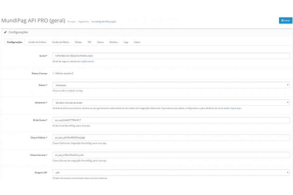
Task: Click the 'Chave Pública de integração MundiPag' hint text
Action: click(x=80, y=143)
